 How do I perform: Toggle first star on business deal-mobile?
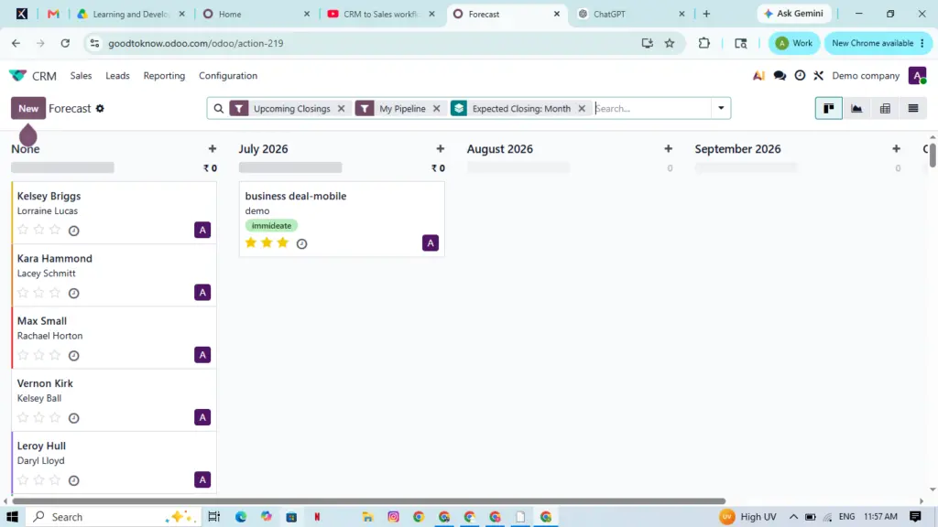click(251, 242)
